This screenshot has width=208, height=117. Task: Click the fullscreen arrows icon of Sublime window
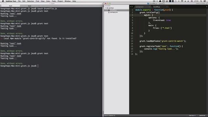pos(207,4)
